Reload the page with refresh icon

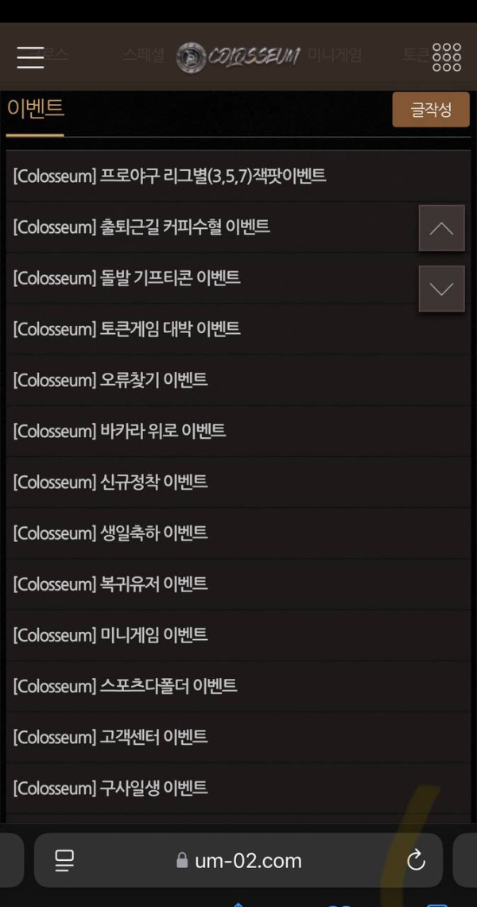tap(416, 861)
